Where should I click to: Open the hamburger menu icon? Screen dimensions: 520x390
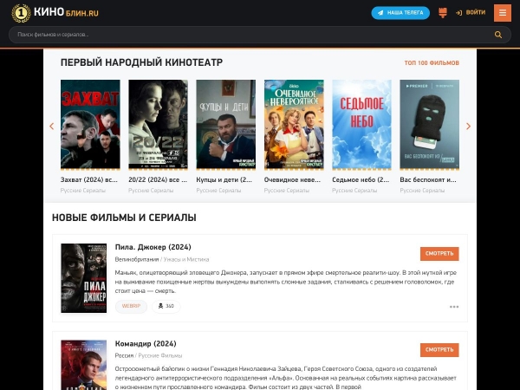pos(503,13)
